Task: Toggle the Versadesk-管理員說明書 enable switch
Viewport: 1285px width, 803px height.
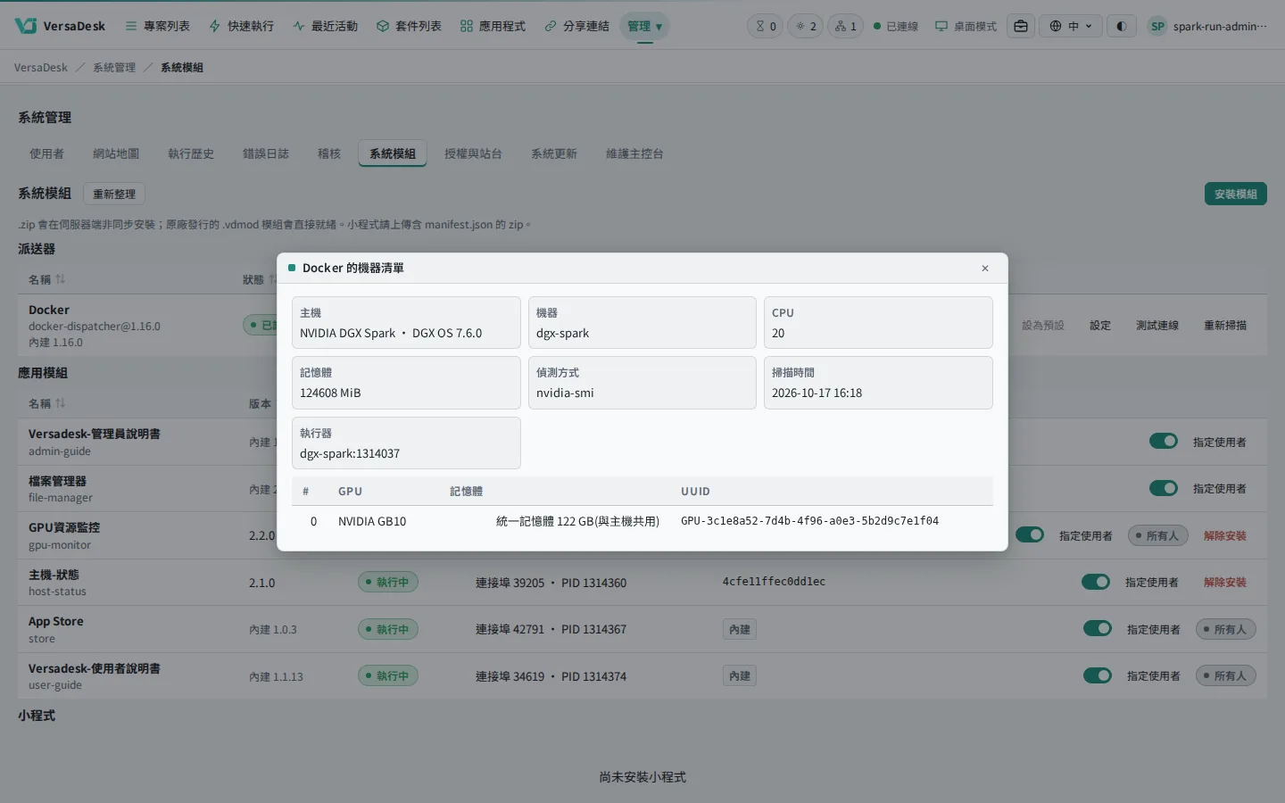Action: pyautogui.click(x=1164, y=441)
